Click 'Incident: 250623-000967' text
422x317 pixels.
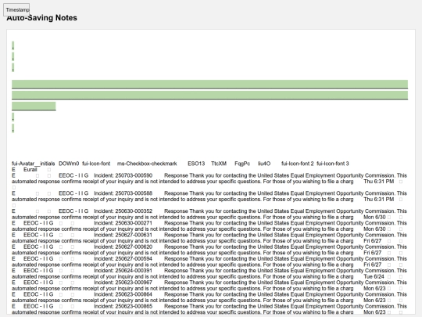(x=123, y=283)
